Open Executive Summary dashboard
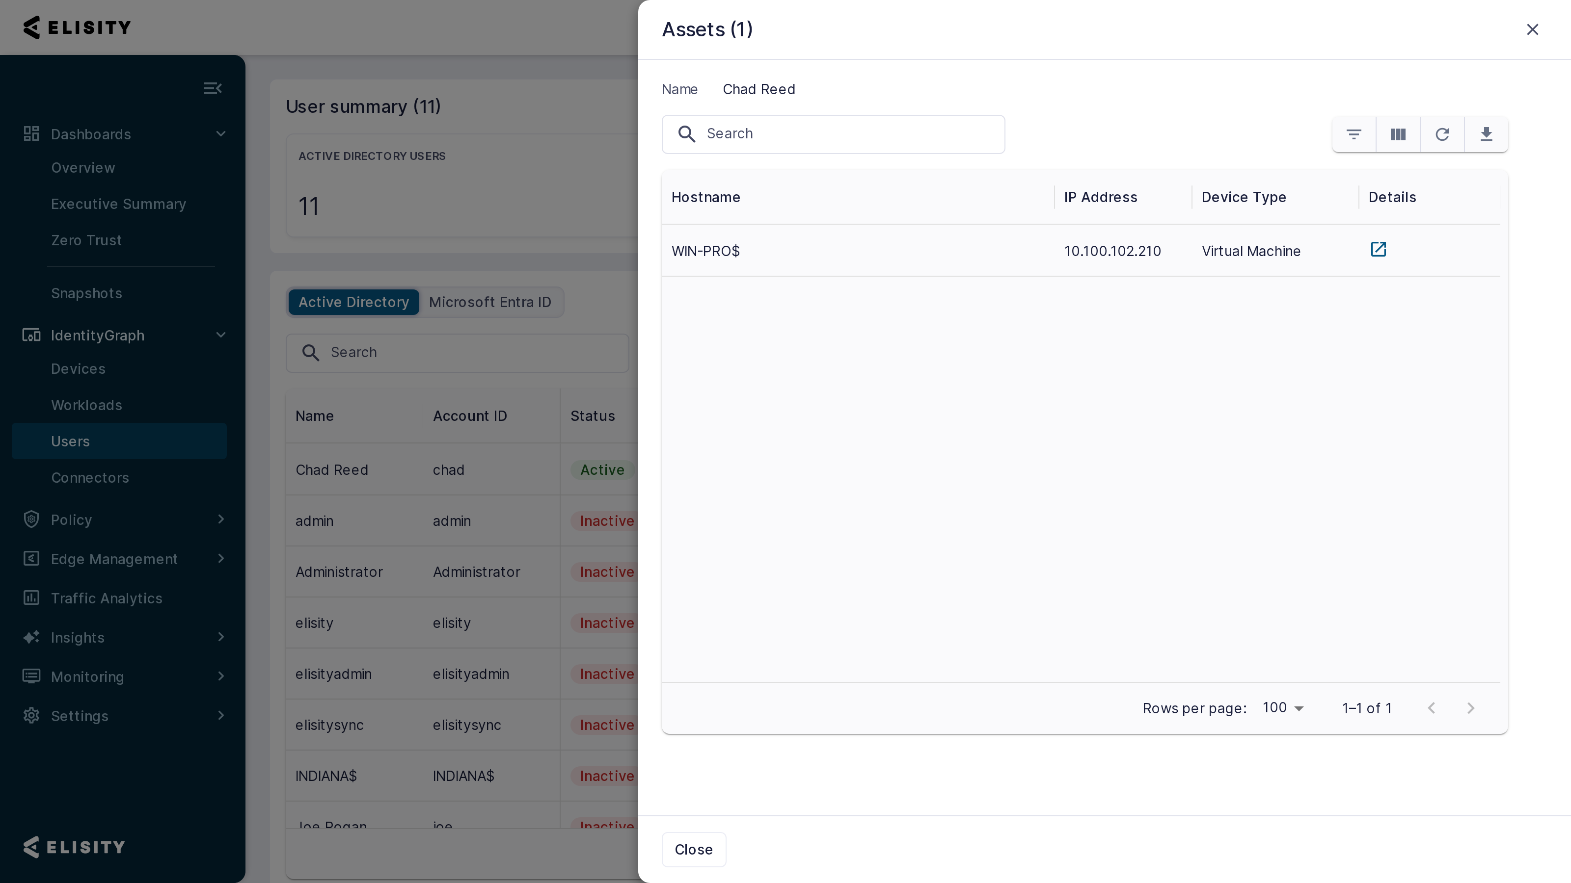Screen dimensions: 1571x883 (x=118, y=204)
